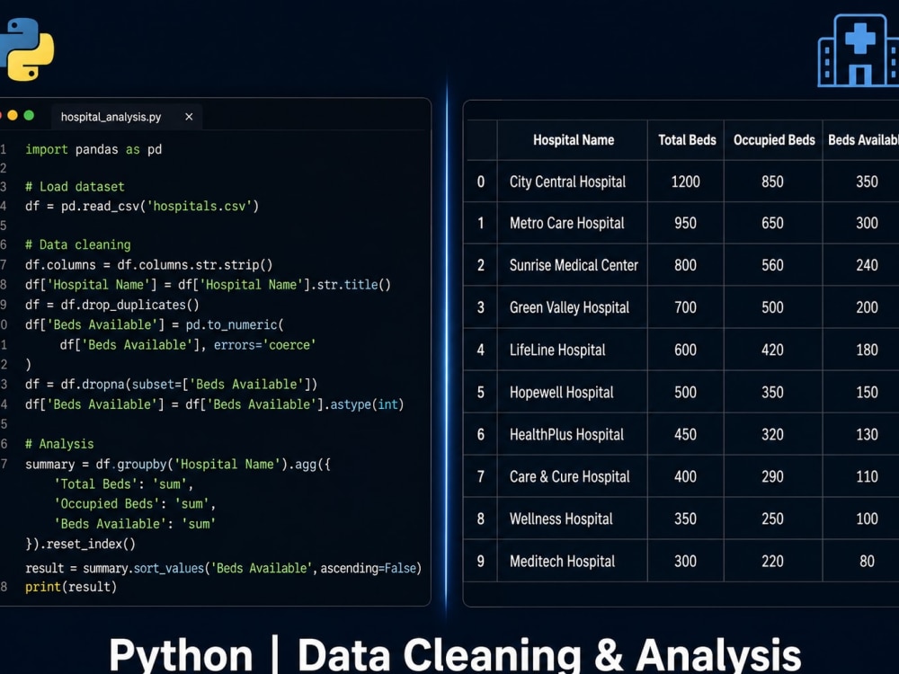Click the blue hospital building icon
This screenshot has width=899, height=674.
click(x=859, y=50)
